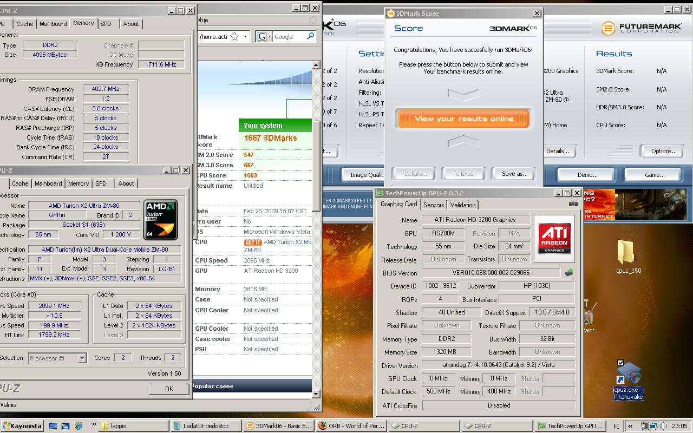Open the About tab in upper CPU-Z window
This screenshot has height=433, width=693.
click(x=131, y=24)
